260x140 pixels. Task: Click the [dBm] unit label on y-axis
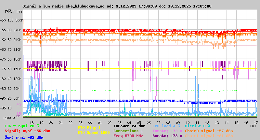(x=10, y=12)
